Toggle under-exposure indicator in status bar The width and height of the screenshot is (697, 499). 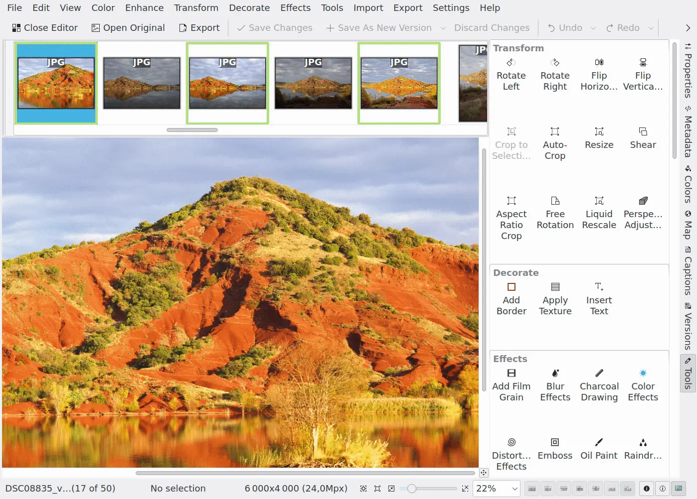pyautogui.click(x=647, y=489)
